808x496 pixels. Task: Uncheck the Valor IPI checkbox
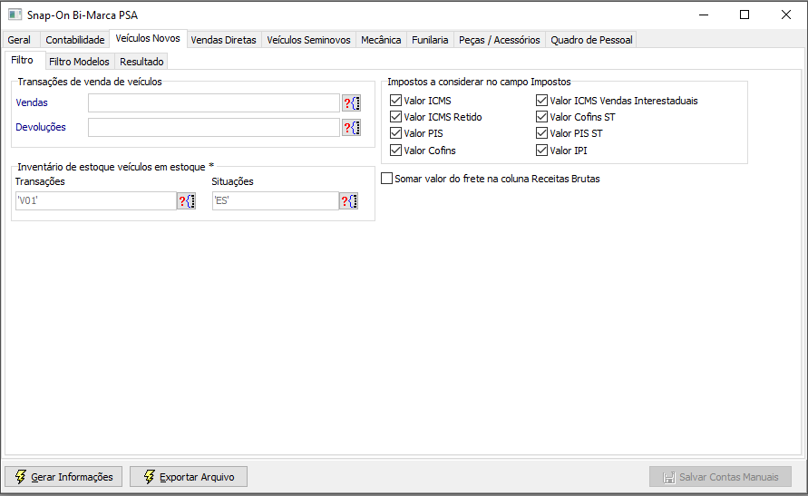pyautogui.click(x=541, y=151)
